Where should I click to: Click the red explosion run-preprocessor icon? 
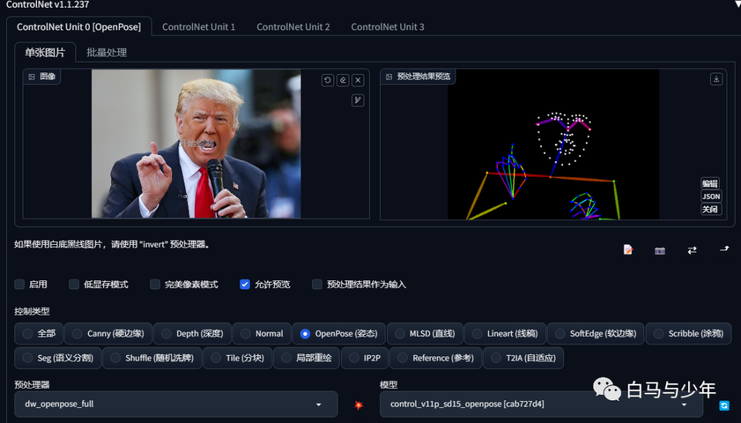(359, 404)
